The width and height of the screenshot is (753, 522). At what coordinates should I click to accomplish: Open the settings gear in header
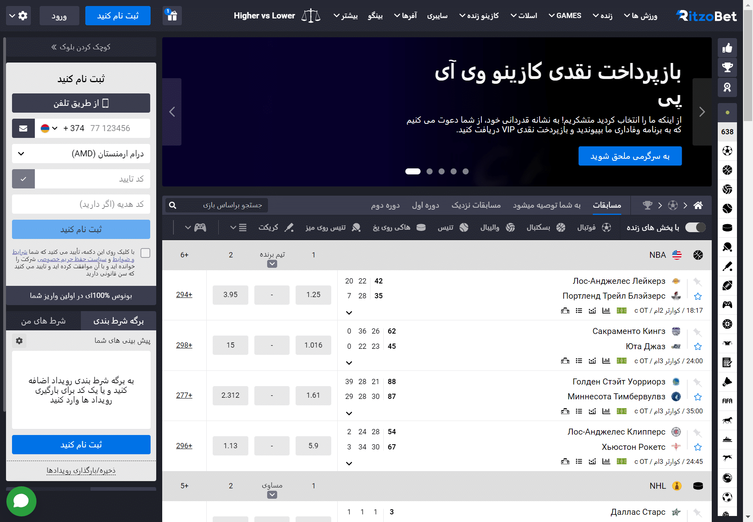click(x=18, y=16)
